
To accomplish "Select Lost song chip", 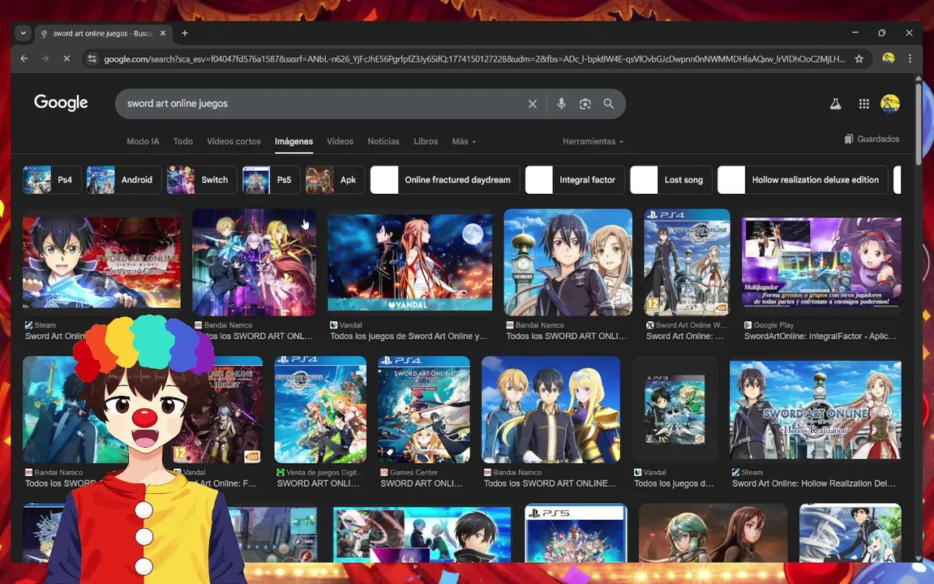I will coord(671,180).
